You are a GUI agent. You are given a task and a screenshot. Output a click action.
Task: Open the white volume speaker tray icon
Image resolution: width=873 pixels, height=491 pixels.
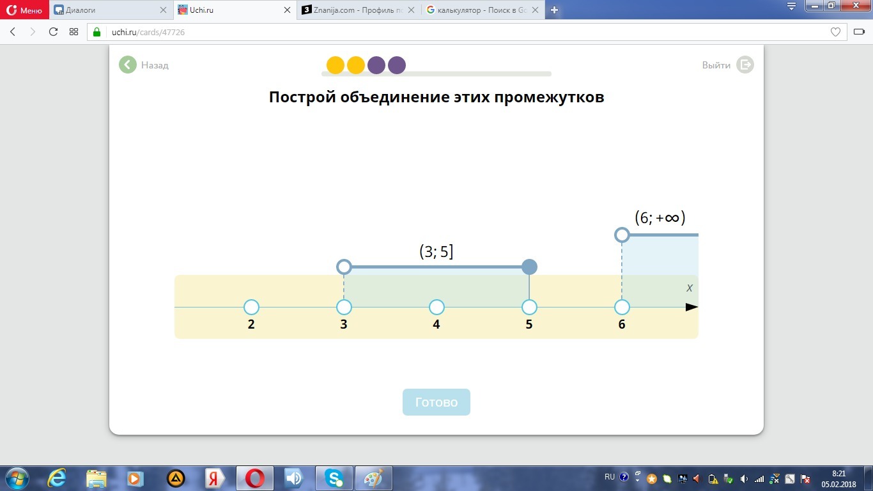pos(744,479)
